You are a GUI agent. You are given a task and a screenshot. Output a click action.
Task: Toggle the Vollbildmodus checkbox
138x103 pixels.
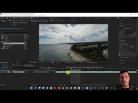coord(119,49)
